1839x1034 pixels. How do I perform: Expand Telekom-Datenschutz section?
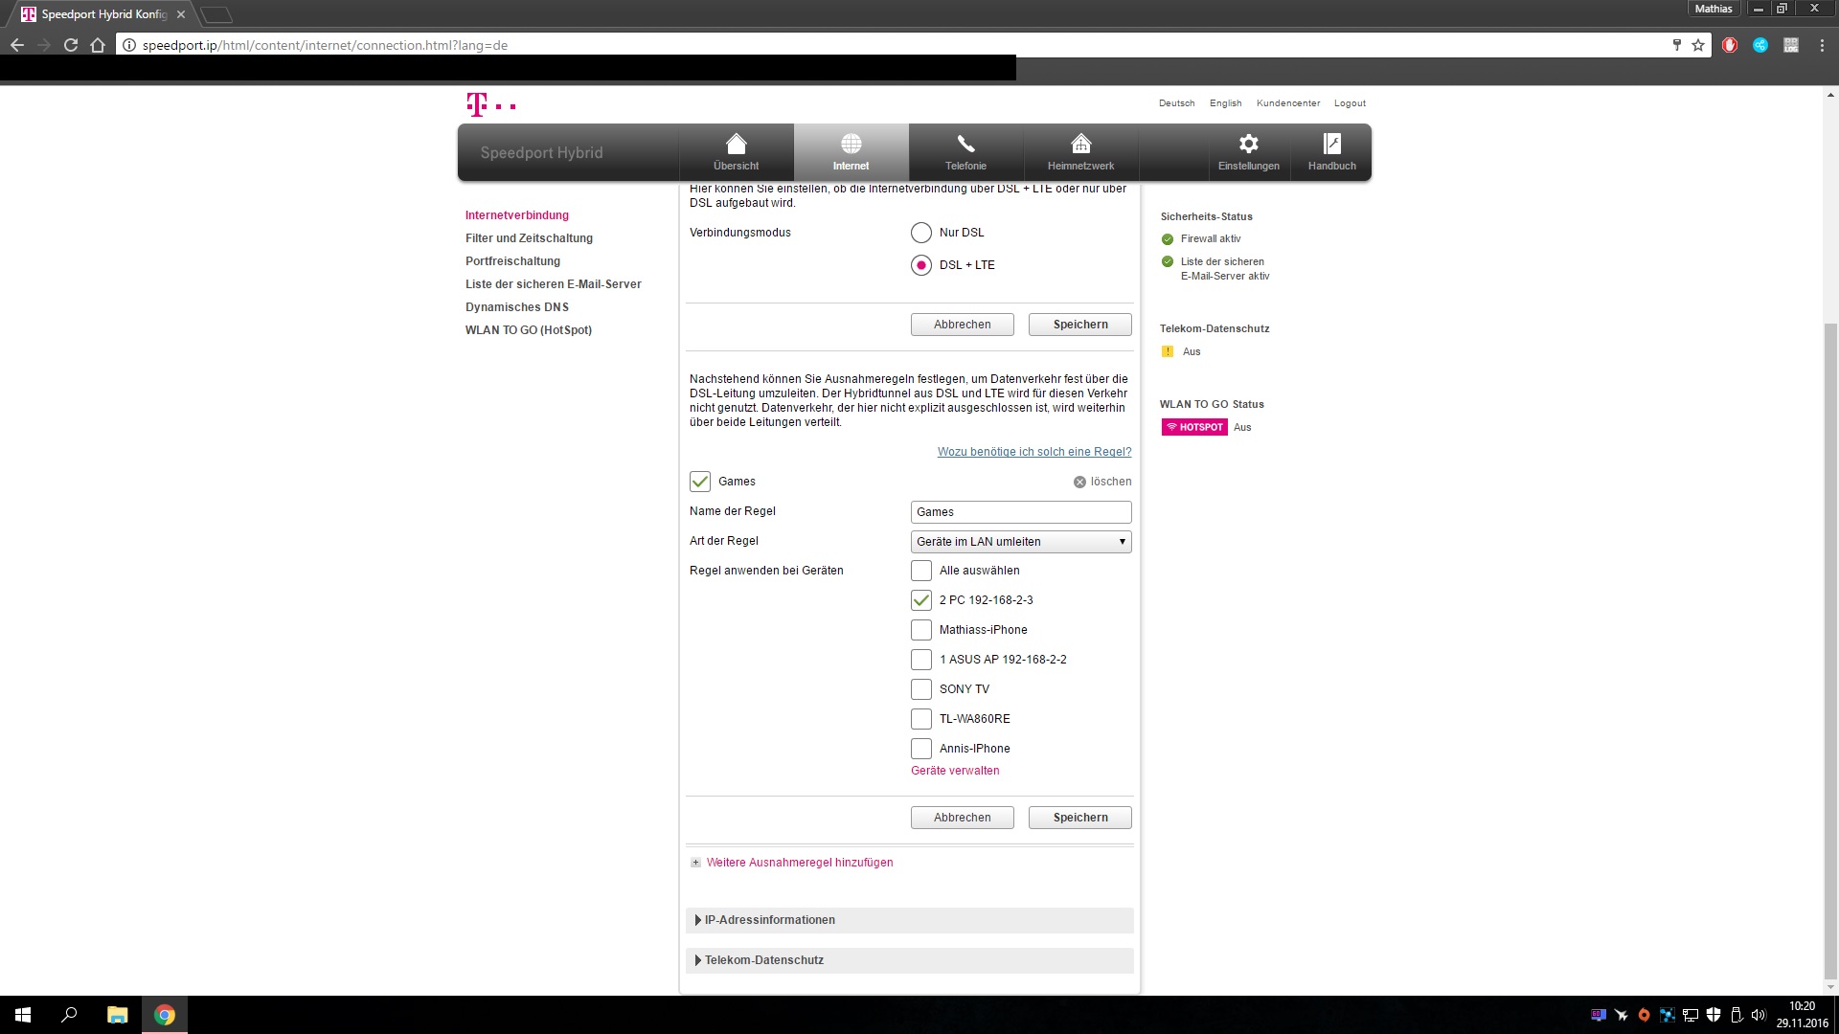tap(910, 960)
